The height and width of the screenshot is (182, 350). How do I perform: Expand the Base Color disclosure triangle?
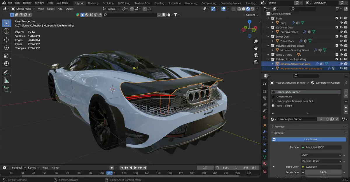coord(273,167)
